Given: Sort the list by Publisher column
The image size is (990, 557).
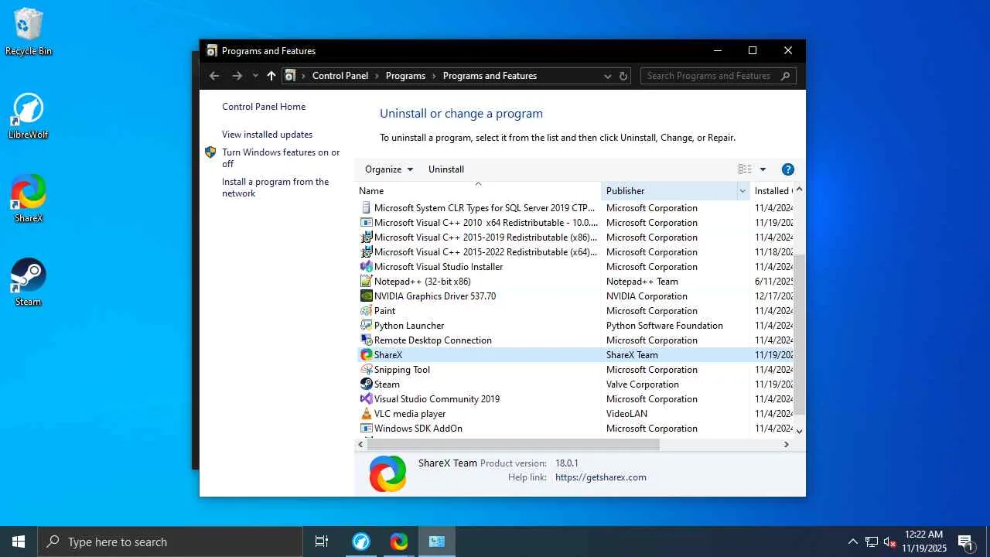Looking at the screenshot, I should tap(668, 191).
